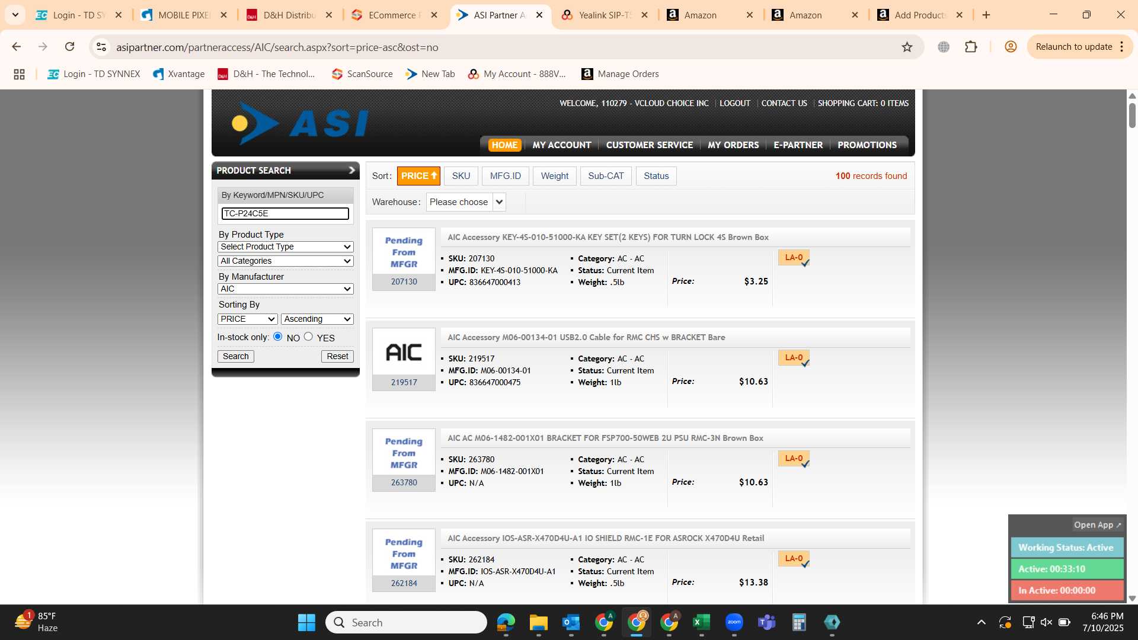Click the LA-0 warehouse badge for SKU 262184
The height and width of the screenshot is (640, 1138).
click(794, 559)
